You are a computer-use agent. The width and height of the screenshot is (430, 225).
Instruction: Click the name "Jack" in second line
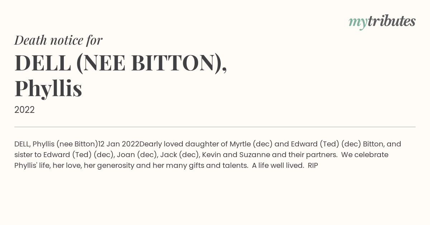(168, 155)
